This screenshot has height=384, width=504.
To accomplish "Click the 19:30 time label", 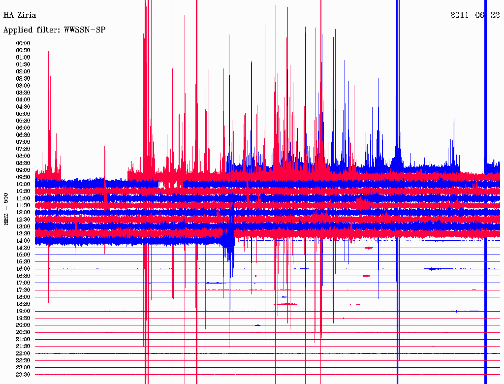I will click(x=23, y=319).
